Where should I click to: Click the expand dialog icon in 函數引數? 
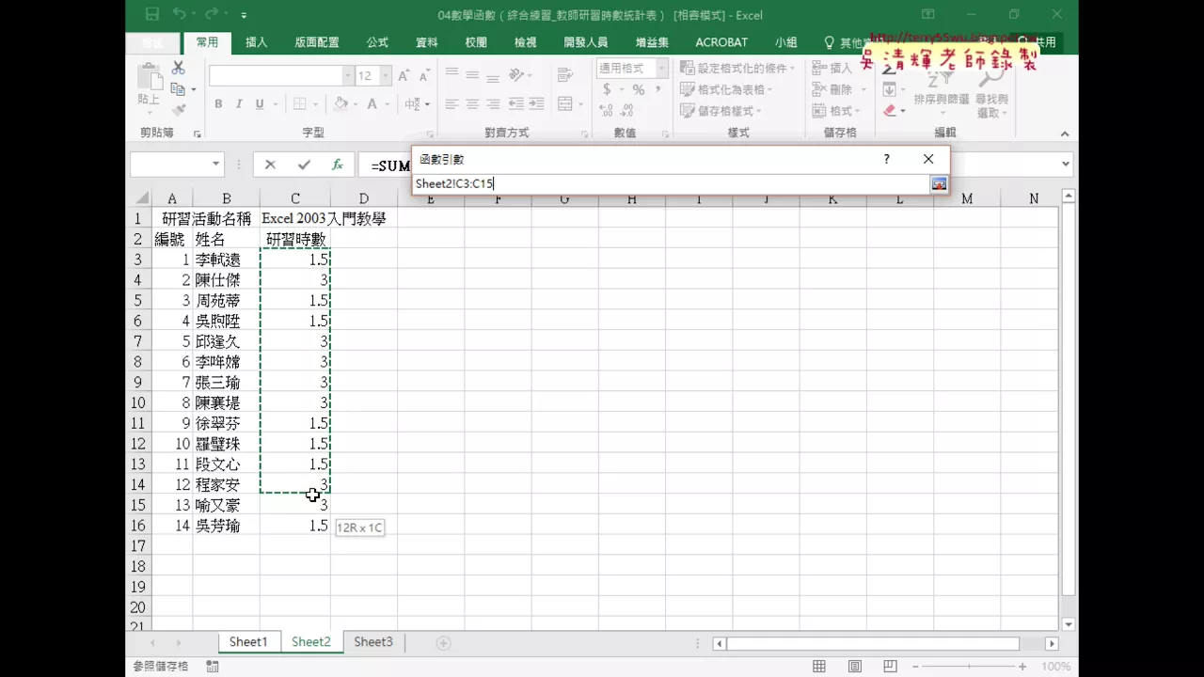click(x=939, y=183)
